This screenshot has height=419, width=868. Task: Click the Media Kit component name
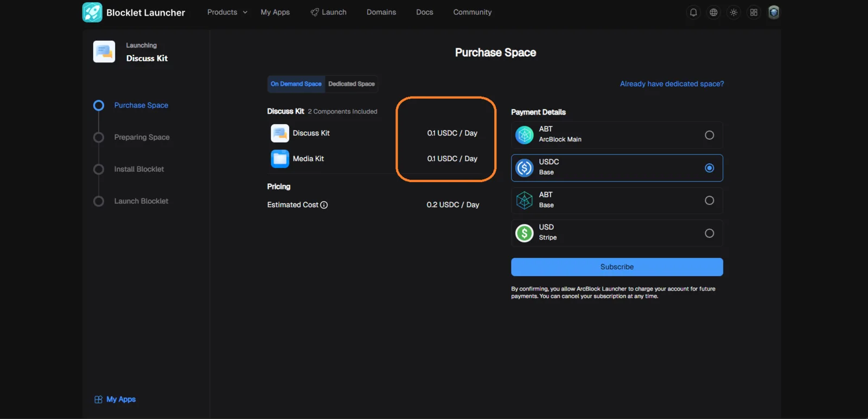[308, 159]
